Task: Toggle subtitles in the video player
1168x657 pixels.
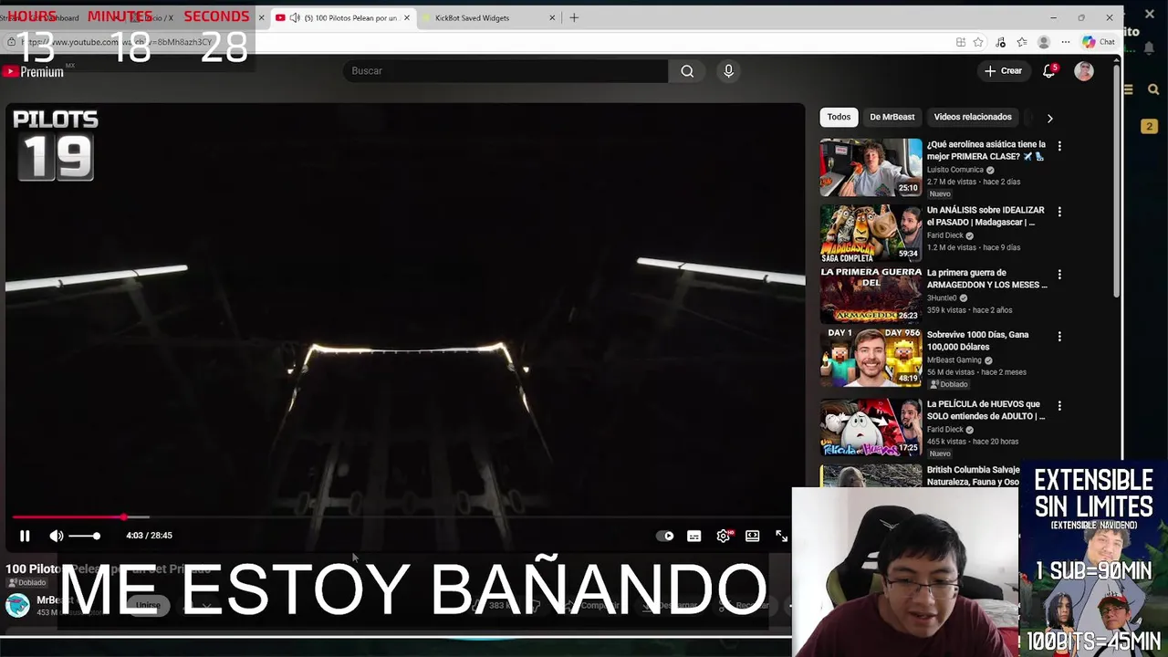Action: (x=694, y=536)
